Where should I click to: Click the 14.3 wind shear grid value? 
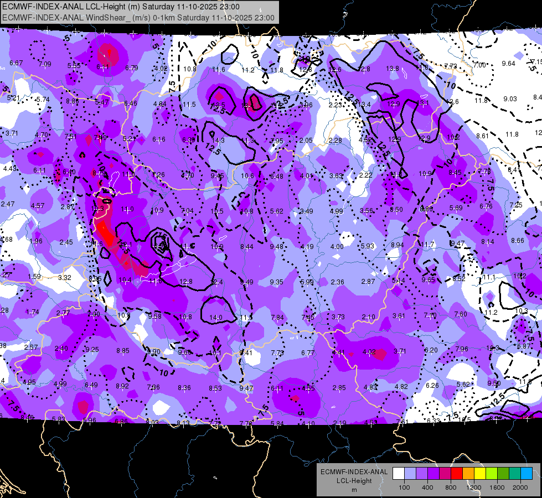pos(218,141)
